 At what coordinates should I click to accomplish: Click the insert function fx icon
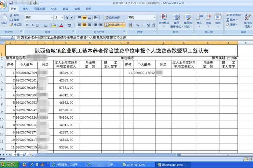point(12,38)
